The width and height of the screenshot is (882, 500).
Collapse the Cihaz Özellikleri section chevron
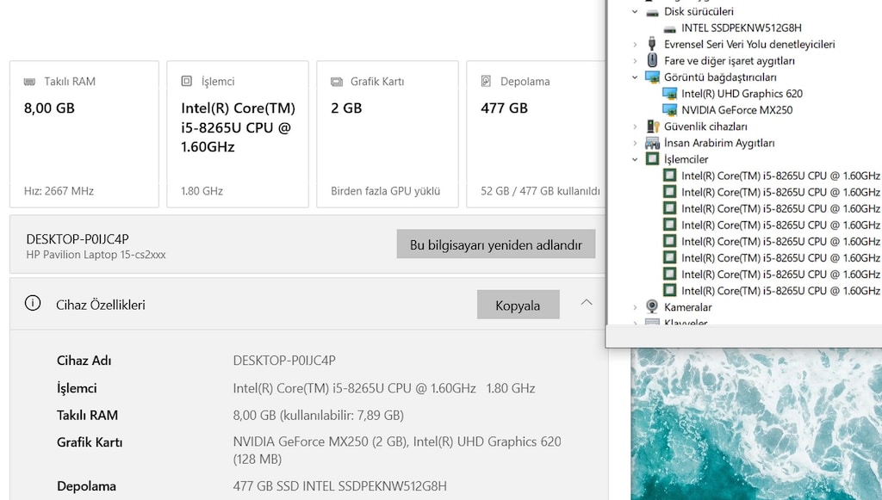586,303
